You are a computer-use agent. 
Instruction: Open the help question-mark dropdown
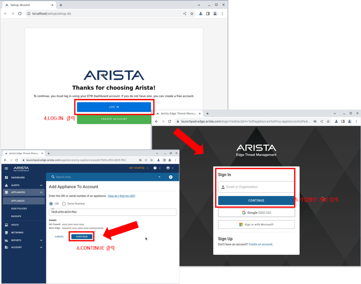click(x=157, y=168)
